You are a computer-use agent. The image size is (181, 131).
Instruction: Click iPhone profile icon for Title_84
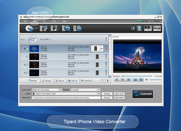pos(97,65)
